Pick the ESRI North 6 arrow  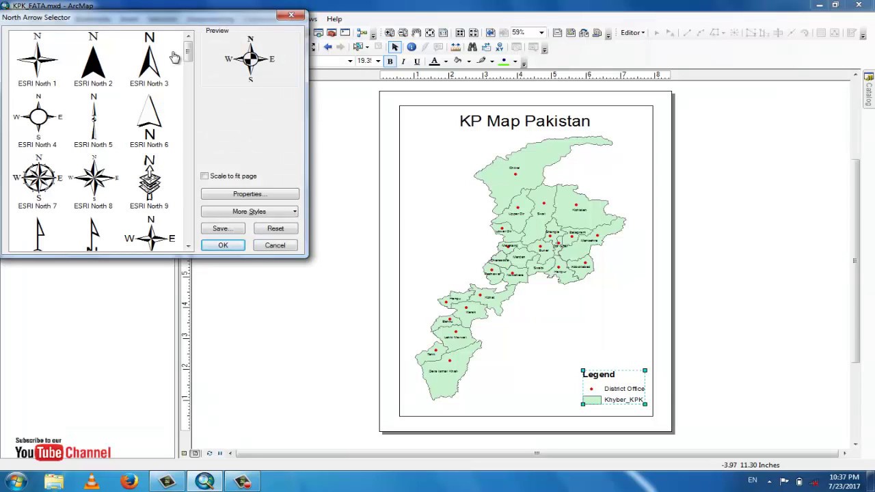click(x=149, y=120)
